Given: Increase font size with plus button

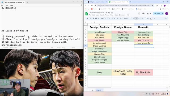Looking at the screenshot, I should point(139,18).
